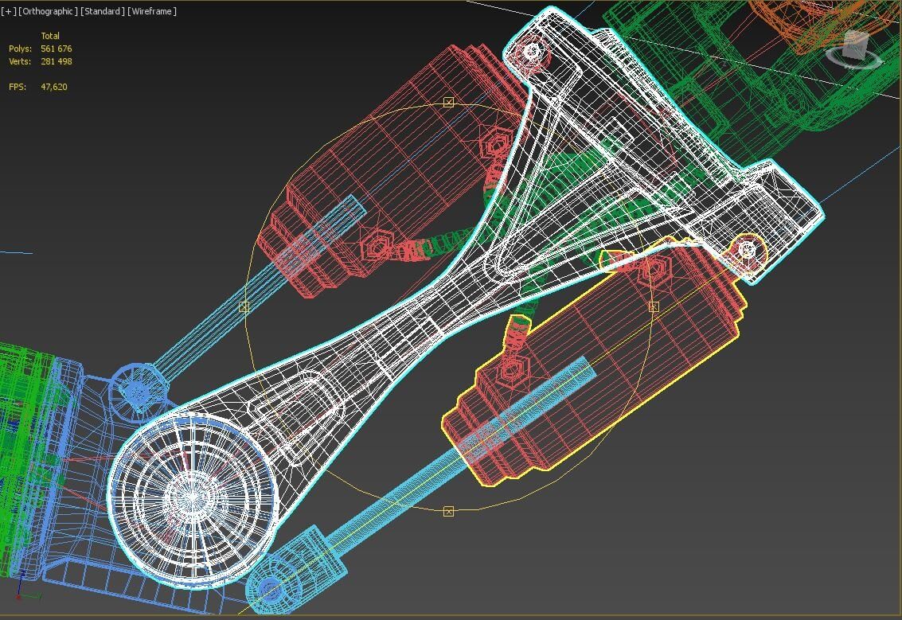The width and height of the screenshot is (902, 620).
Task: Open the Orthographic point-of-view viewport menu
Action: click(x=49, y=11)
